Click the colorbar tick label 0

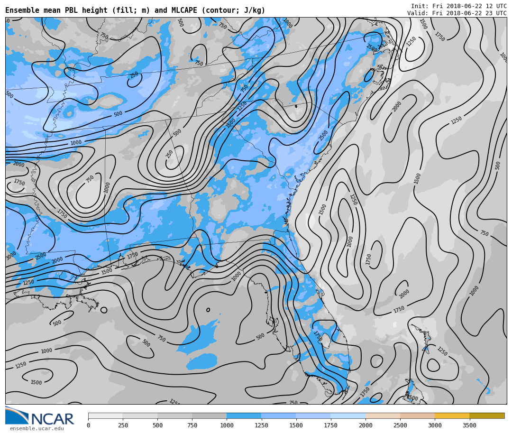(89, 425)
